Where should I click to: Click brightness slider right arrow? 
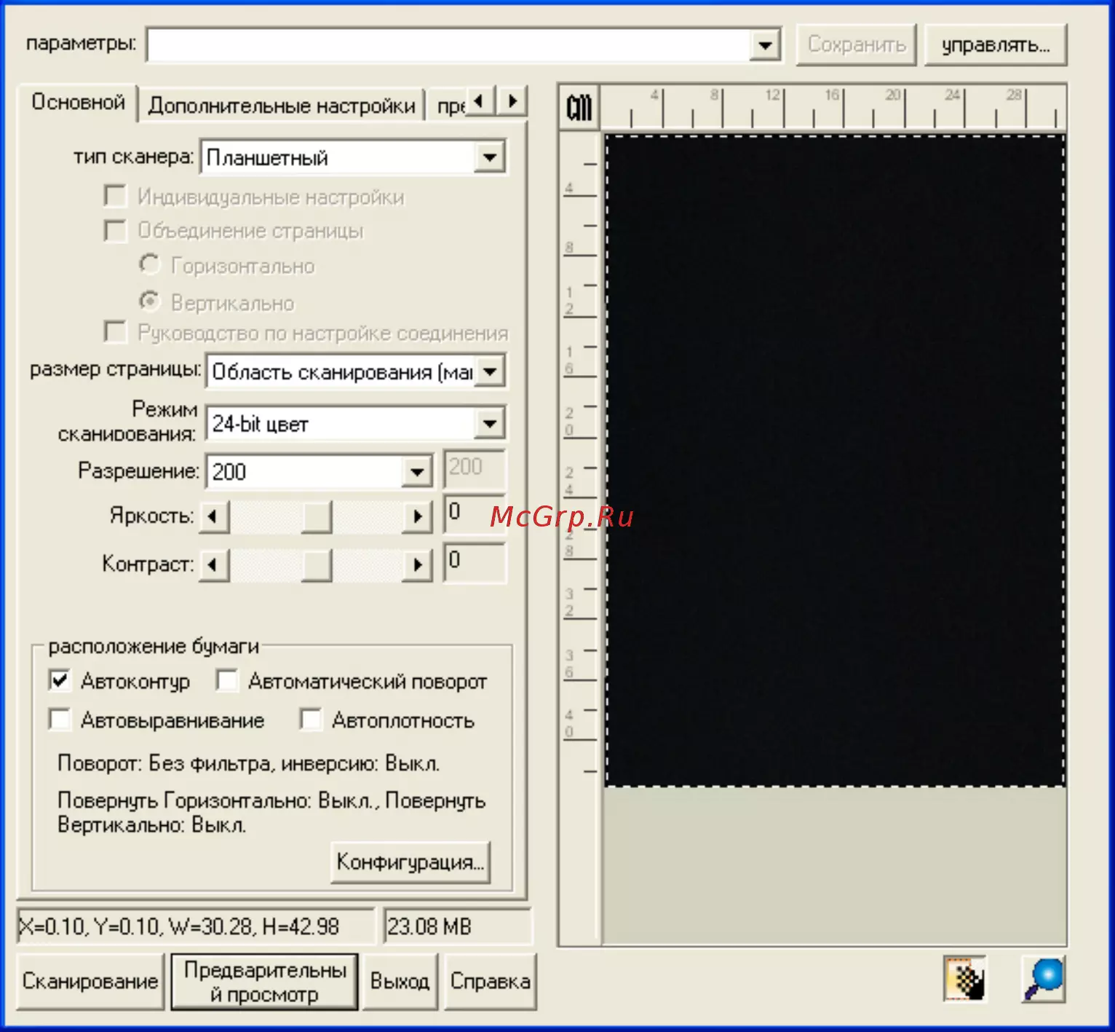(418, 516)
